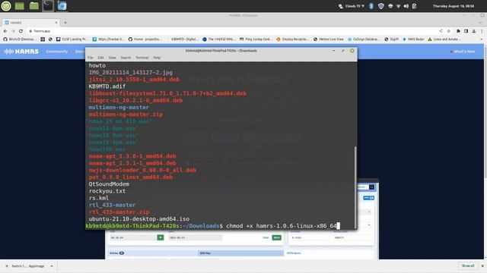Viewport: 487px width, 273px height.
Task: Open the Home projecthorus bookmark
Action: (x=145, y=39)
